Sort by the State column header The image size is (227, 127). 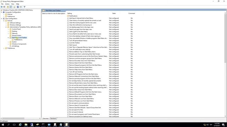point(114,13)
